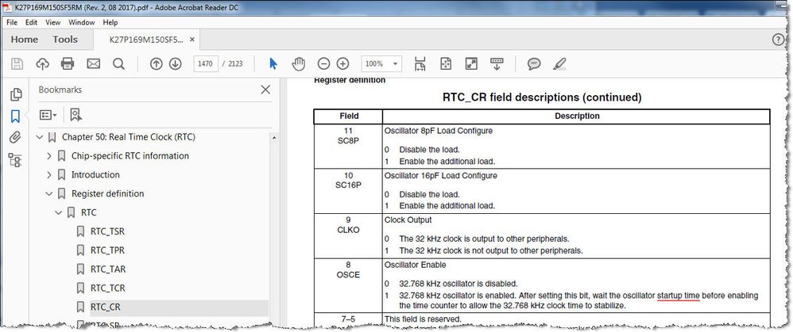Open Chip-specific RTC information bookmark
This screenshot has width=793, height=332.
[x=130, y=156]
